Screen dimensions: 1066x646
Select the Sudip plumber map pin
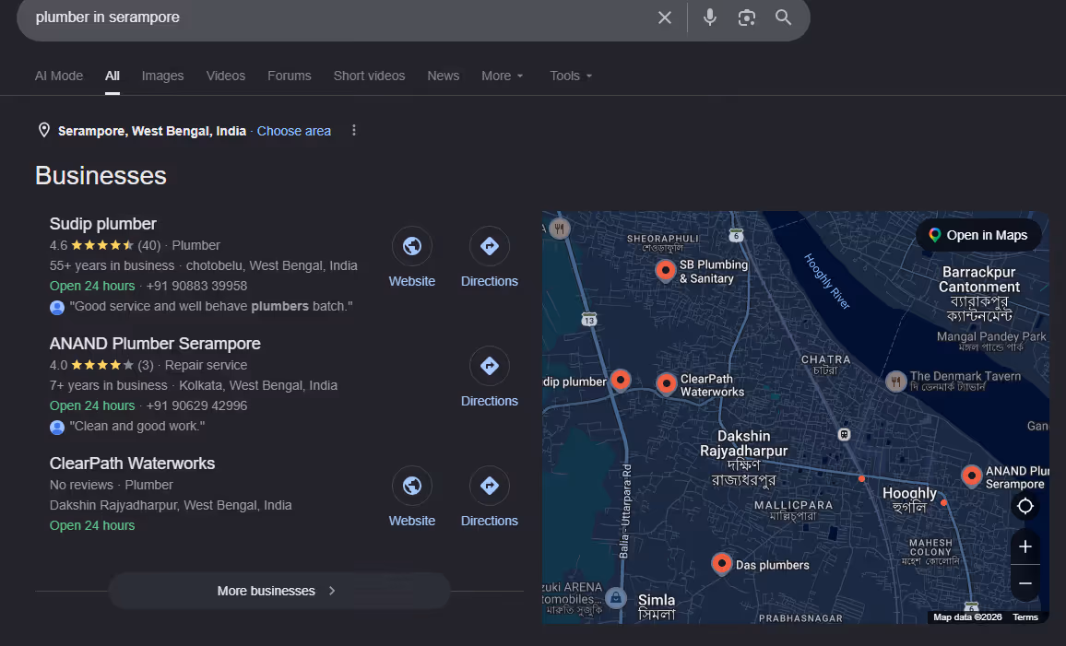[620, 381]
